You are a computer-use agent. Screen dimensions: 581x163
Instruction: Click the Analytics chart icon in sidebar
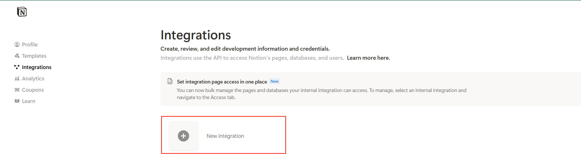coord(17,78)
